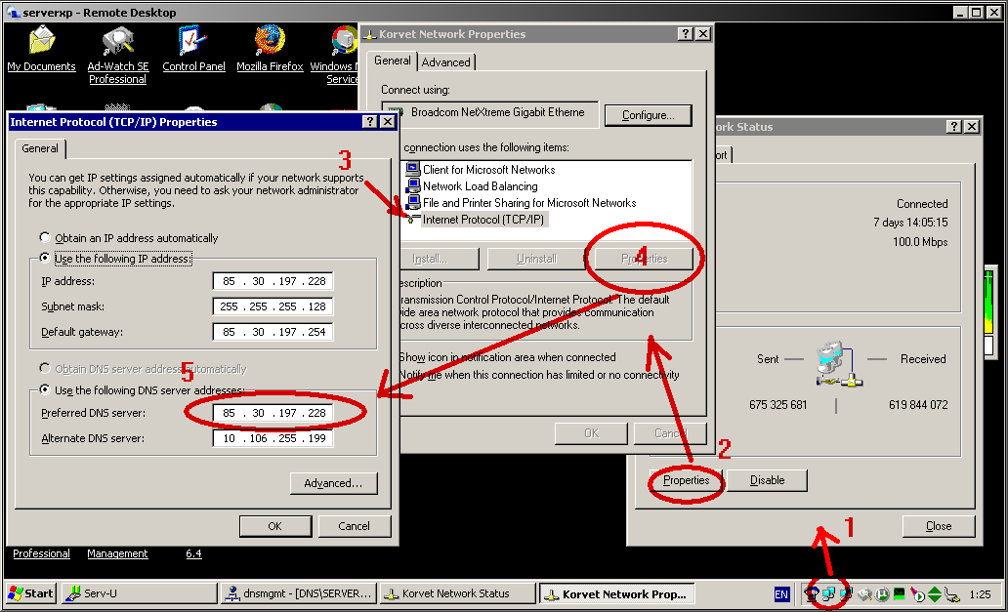Click the Preferred DNS server field
Image resolution: width=1008 pixels, height=612 pixels.
point(273,413)
